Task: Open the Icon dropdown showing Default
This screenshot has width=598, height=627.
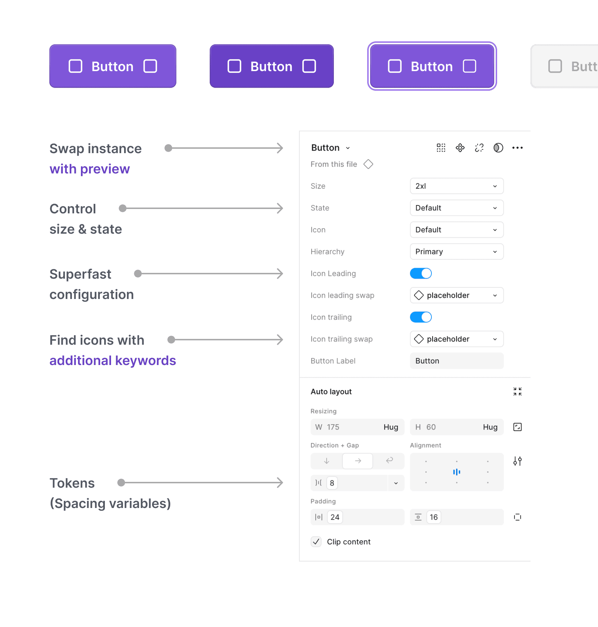Action: point(457,230)
